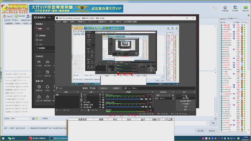Open the scene transition type dropdown
The width and height of the screenshot is (251, 141).
(x=163, y=95)
